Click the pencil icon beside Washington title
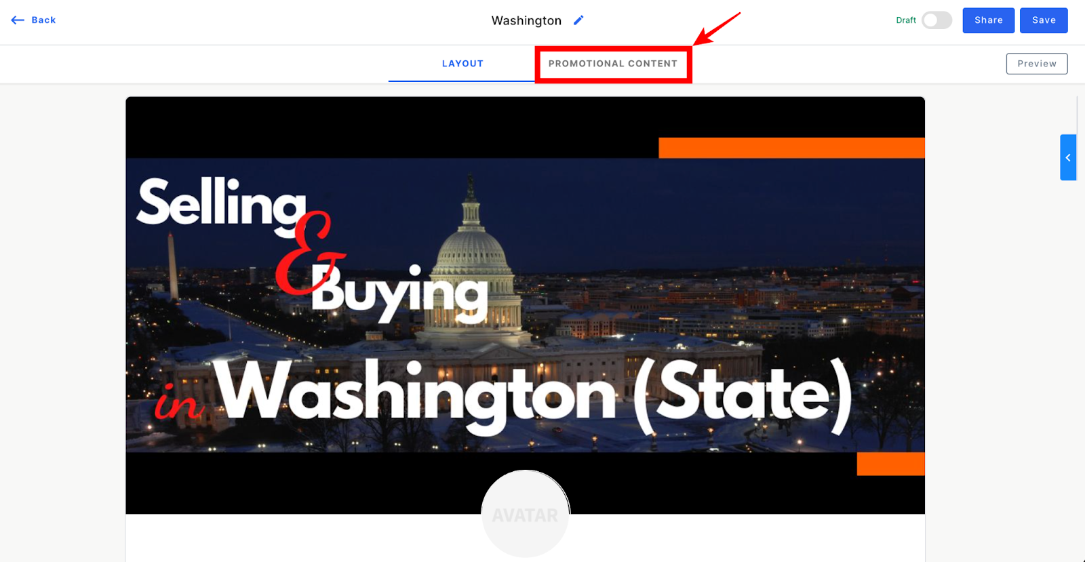The image size is (1085, 562). click(578, 20)
